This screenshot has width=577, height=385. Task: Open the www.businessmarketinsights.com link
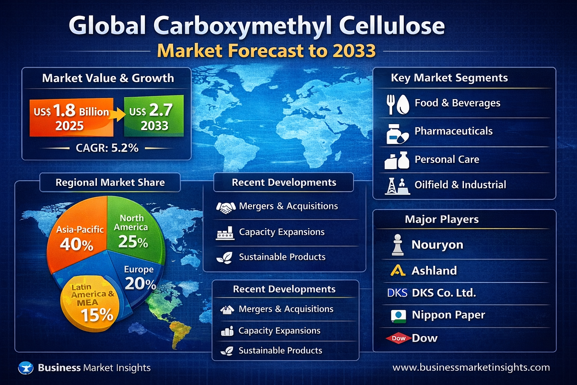point(471,367)
